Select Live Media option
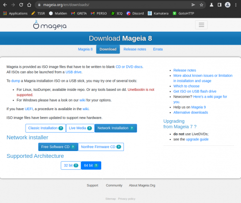Screen dimensions: 241x203 (x=80, y=128)
